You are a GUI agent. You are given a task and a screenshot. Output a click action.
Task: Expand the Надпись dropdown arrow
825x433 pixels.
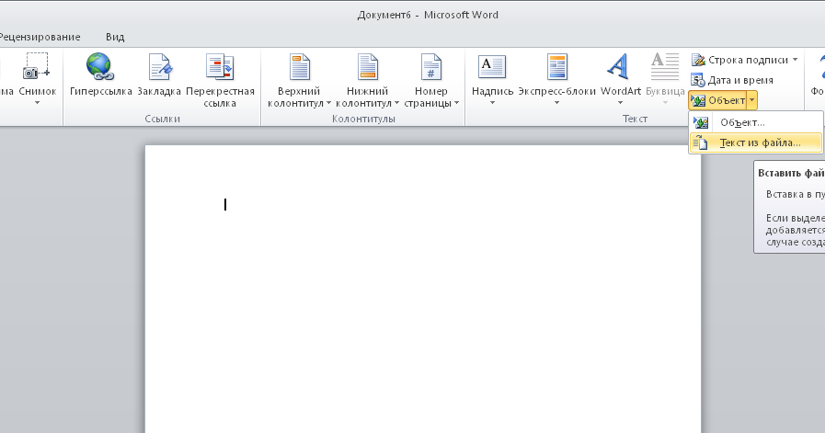(492, 103)
